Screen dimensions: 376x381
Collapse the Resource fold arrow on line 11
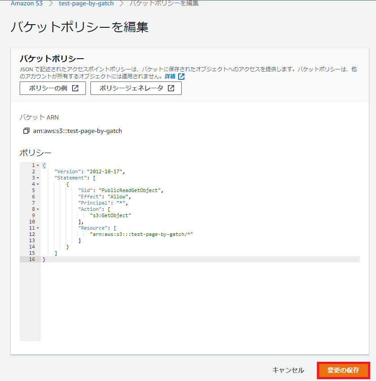pyautogui.click(x=38, y=228)
